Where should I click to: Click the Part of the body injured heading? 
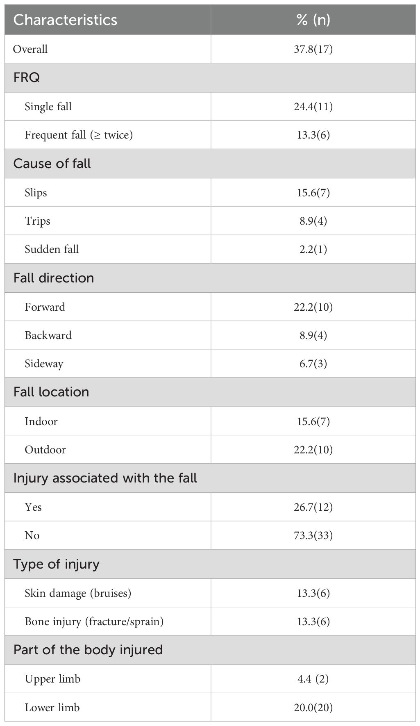(x=88, y=650)
